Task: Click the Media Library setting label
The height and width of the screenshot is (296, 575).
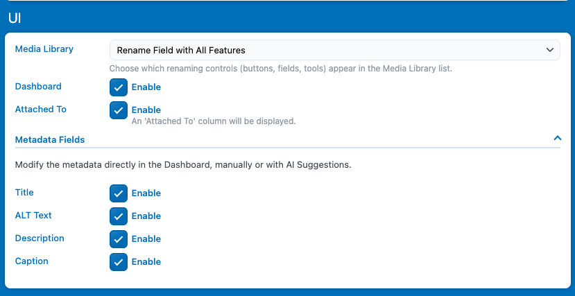Action: [x=44, y=49]
